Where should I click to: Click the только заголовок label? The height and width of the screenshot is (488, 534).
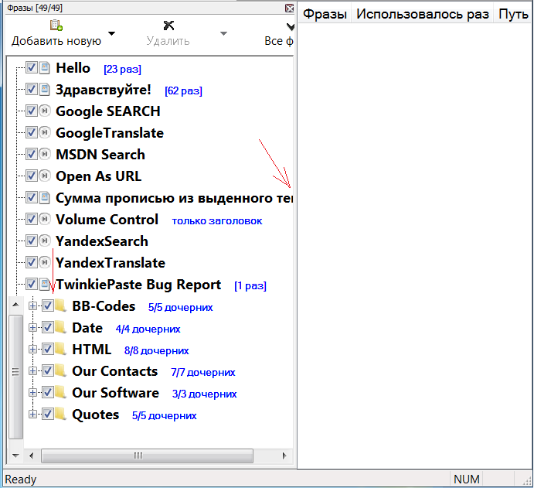tap(217, 221)
